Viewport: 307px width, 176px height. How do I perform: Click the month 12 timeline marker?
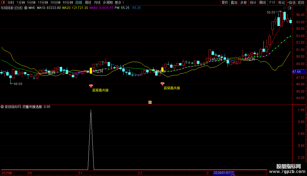(140, 173)
